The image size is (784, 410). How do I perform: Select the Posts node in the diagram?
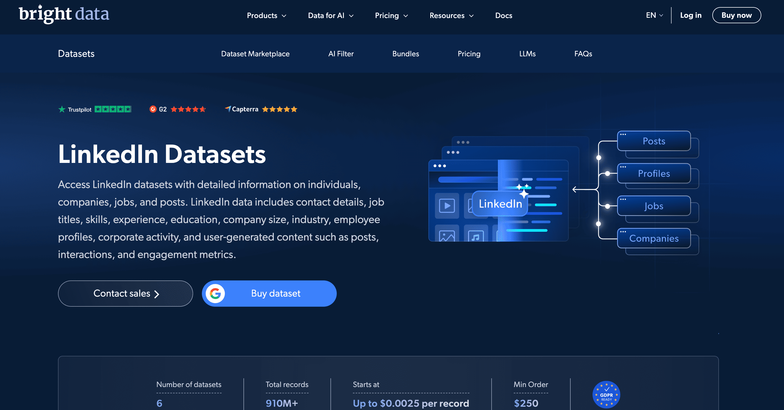654,141
